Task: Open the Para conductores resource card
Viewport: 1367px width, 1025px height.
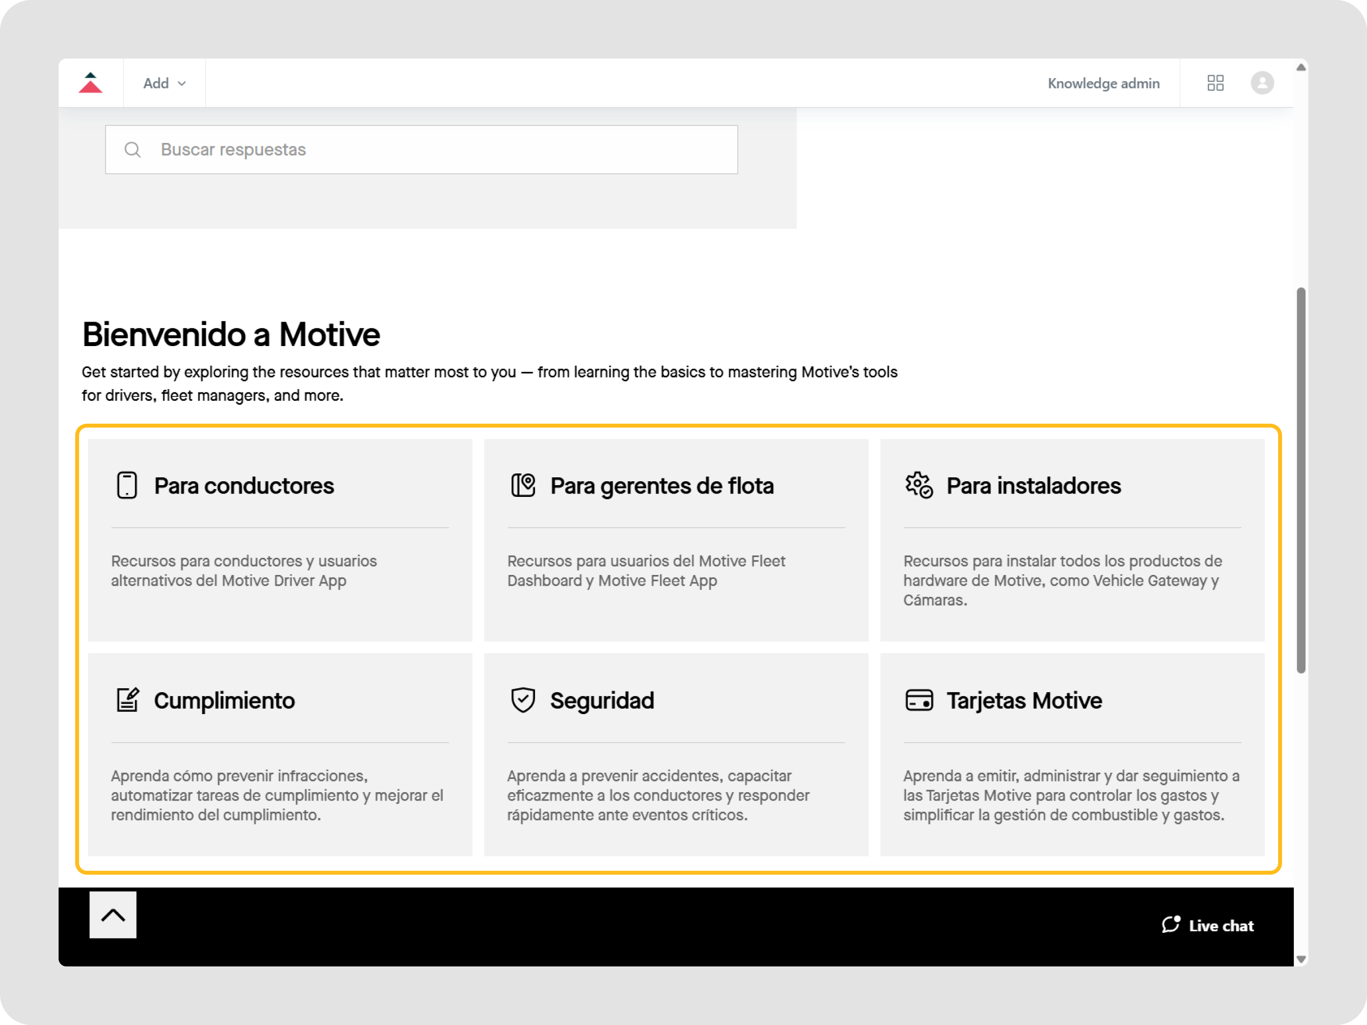Action: tap(280, 539)
